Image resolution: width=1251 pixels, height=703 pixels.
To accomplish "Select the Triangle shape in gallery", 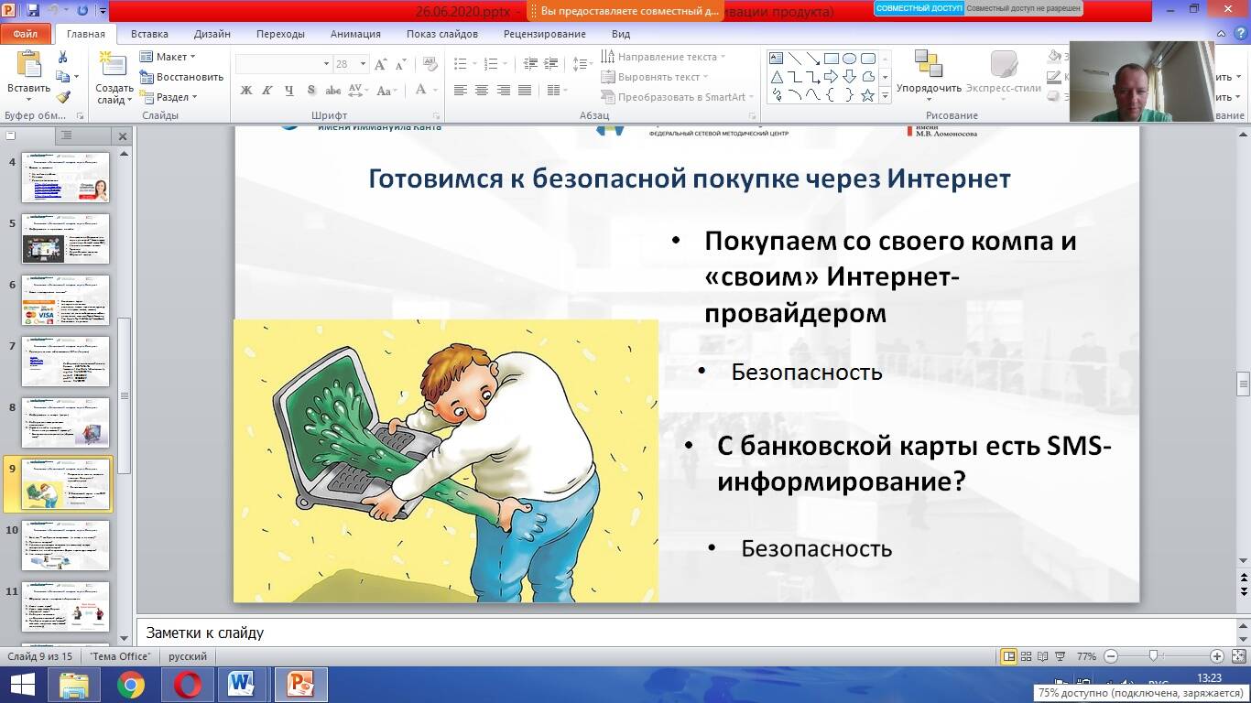I will pos(777,76).
